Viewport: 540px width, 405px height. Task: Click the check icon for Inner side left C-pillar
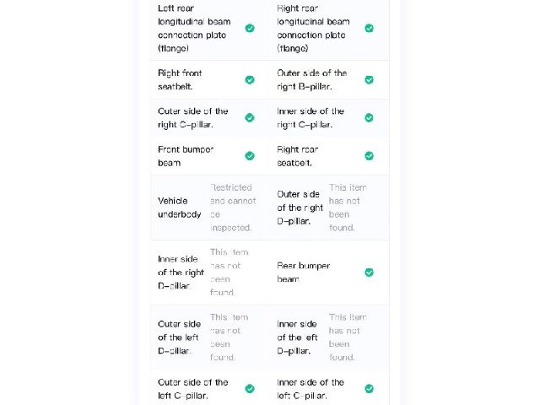coord(370,389)
